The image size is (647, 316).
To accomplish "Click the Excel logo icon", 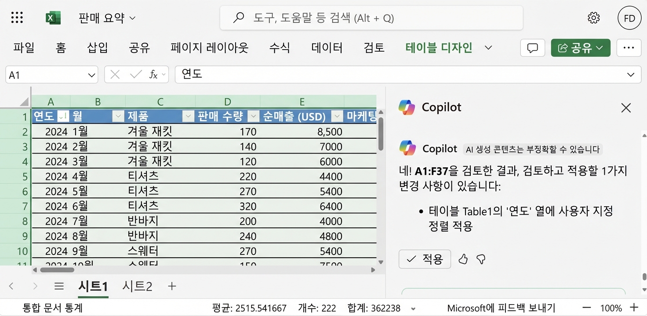I will coord(53,18).
